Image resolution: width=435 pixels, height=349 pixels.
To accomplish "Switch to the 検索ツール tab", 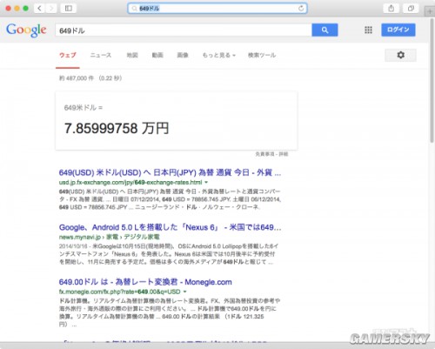I will coord(262,55).
